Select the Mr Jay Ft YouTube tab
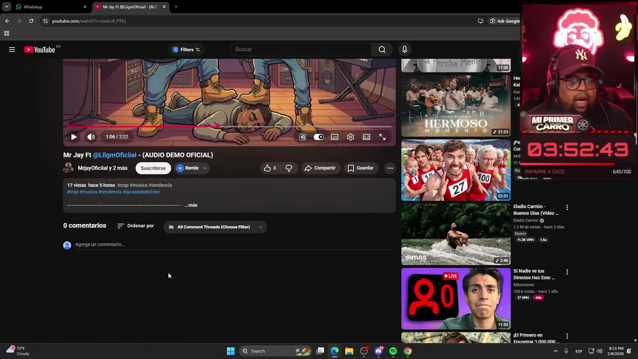The image size is (638, 359). coord(131,7)
